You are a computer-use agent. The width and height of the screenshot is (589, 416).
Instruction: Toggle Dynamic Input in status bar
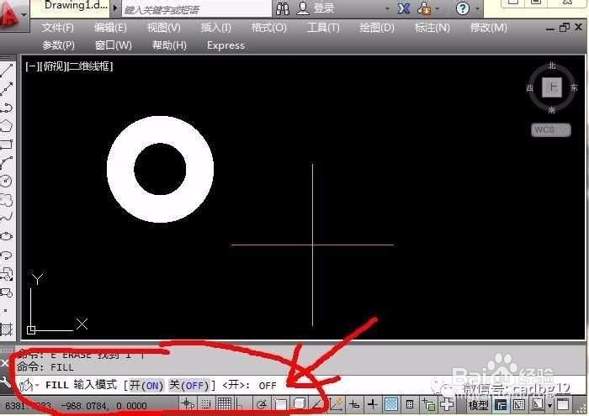coord(354,404)
